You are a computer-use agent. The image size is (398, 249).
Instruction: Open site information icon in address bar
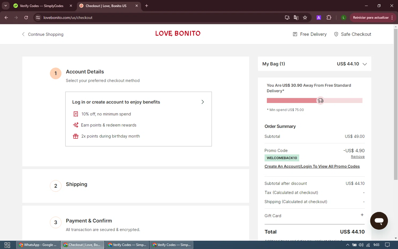[38, 18]
